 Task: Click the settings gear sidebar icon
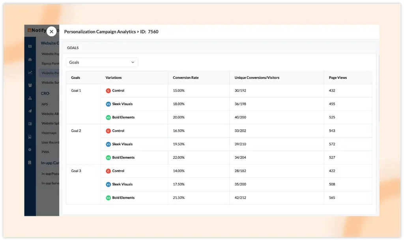click(x=30, y=150)
